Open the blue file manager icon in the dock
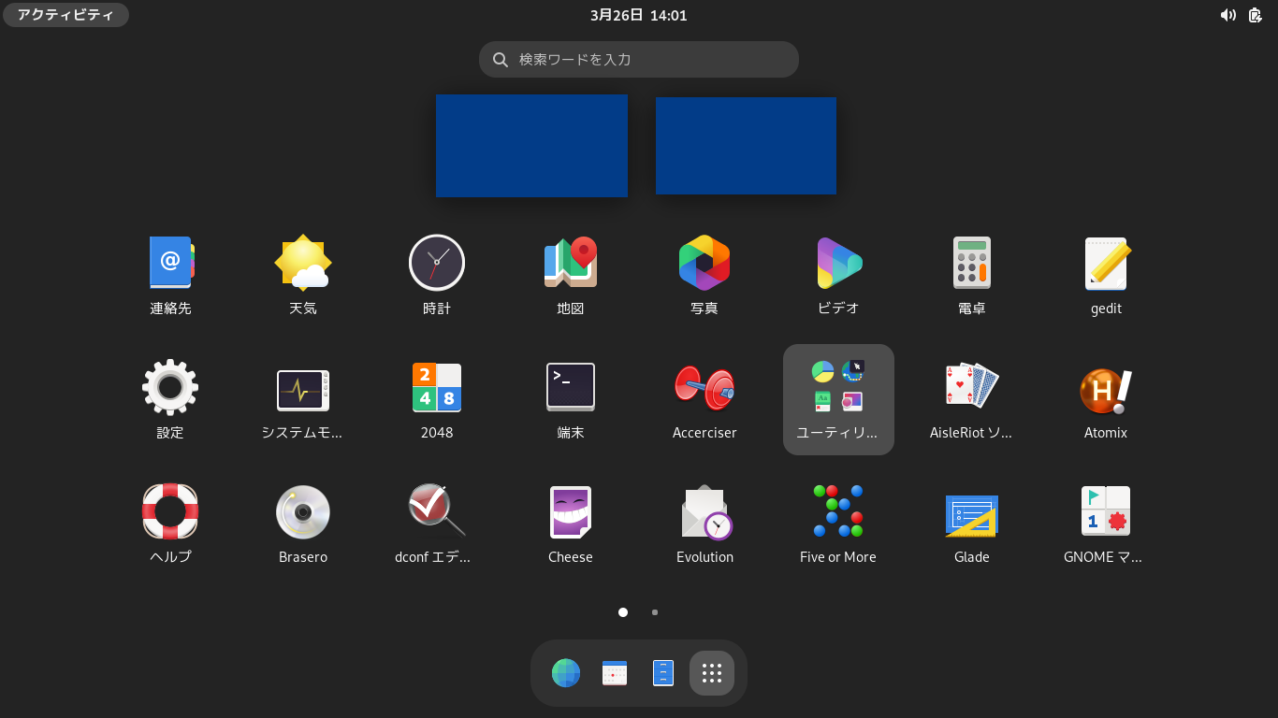Image resolution: width=1278 pixels, height=718 pixels. (663, 673)
